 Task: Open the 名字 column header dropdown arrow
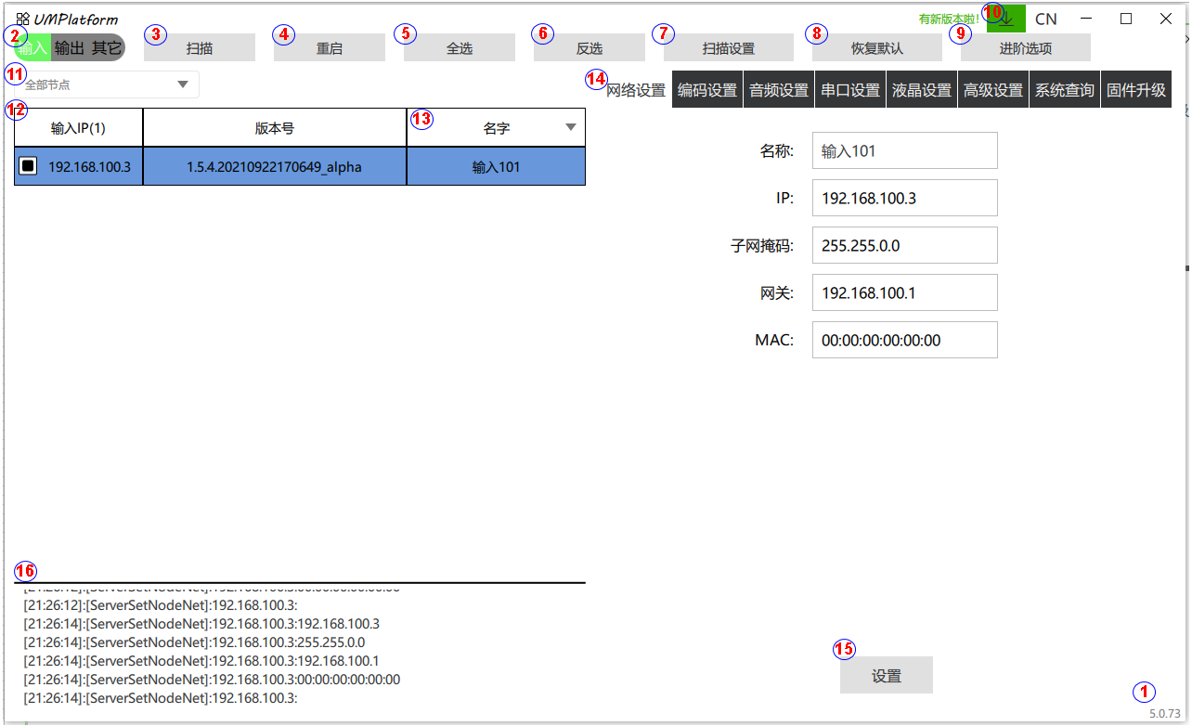pyautogui.click(x=570, y=128)
